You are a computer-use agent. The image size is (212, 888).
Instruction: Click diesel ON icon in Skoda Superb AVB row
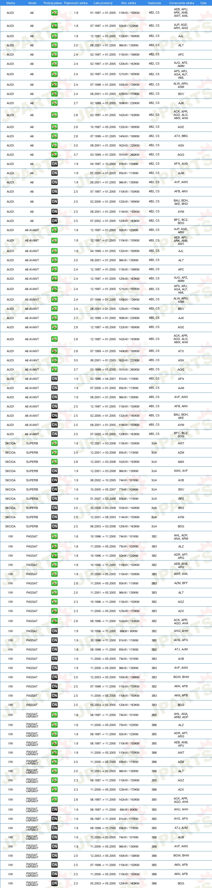54,480
